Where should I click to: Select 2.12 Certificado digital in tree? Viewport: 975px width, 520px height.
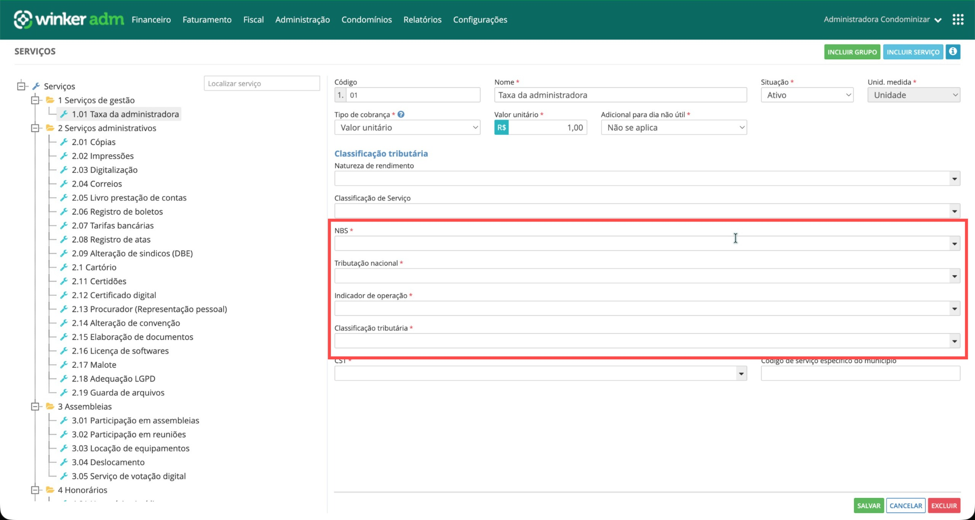pyautogui.click(x=114, y=295)
